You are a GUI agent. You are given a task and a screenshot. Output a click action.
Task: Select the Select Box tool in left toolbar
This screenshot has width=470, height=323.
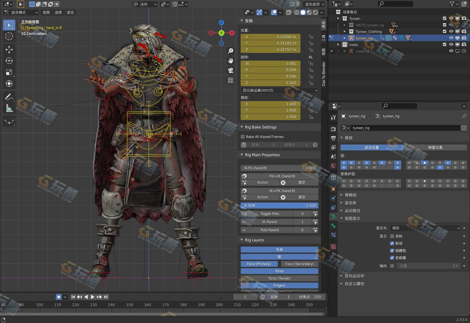click(9, 25)
